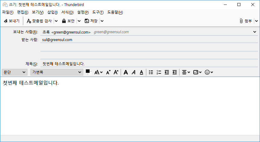Click inside the message body text
The width and height of the screenshot is (260, 142).
(31, 83)
